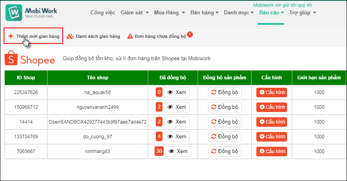Click the Cấu hình column header

[272, 78]
